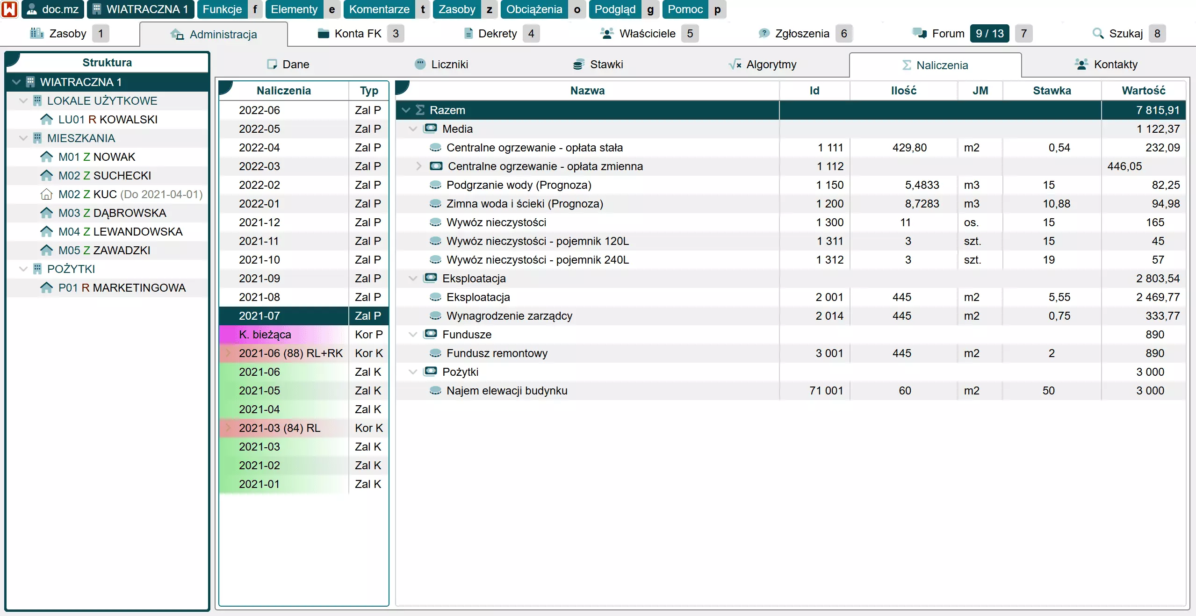Click the 9 / 13 forum counter badge
Viewport: 1196px width, 616px height.
(x=989, y=34)
